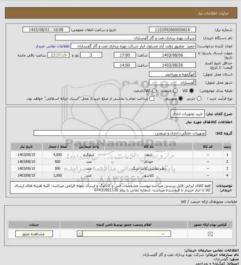This screenshot has height=265, width=241.
Task: Click the الزامی بودن ارائه مجوز header
Action: click(210, 225)
